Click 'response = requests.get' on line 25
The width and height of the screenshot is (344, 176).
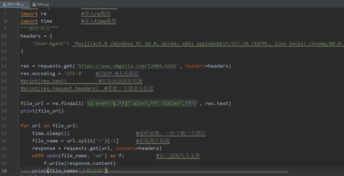[x=65, y=148]
